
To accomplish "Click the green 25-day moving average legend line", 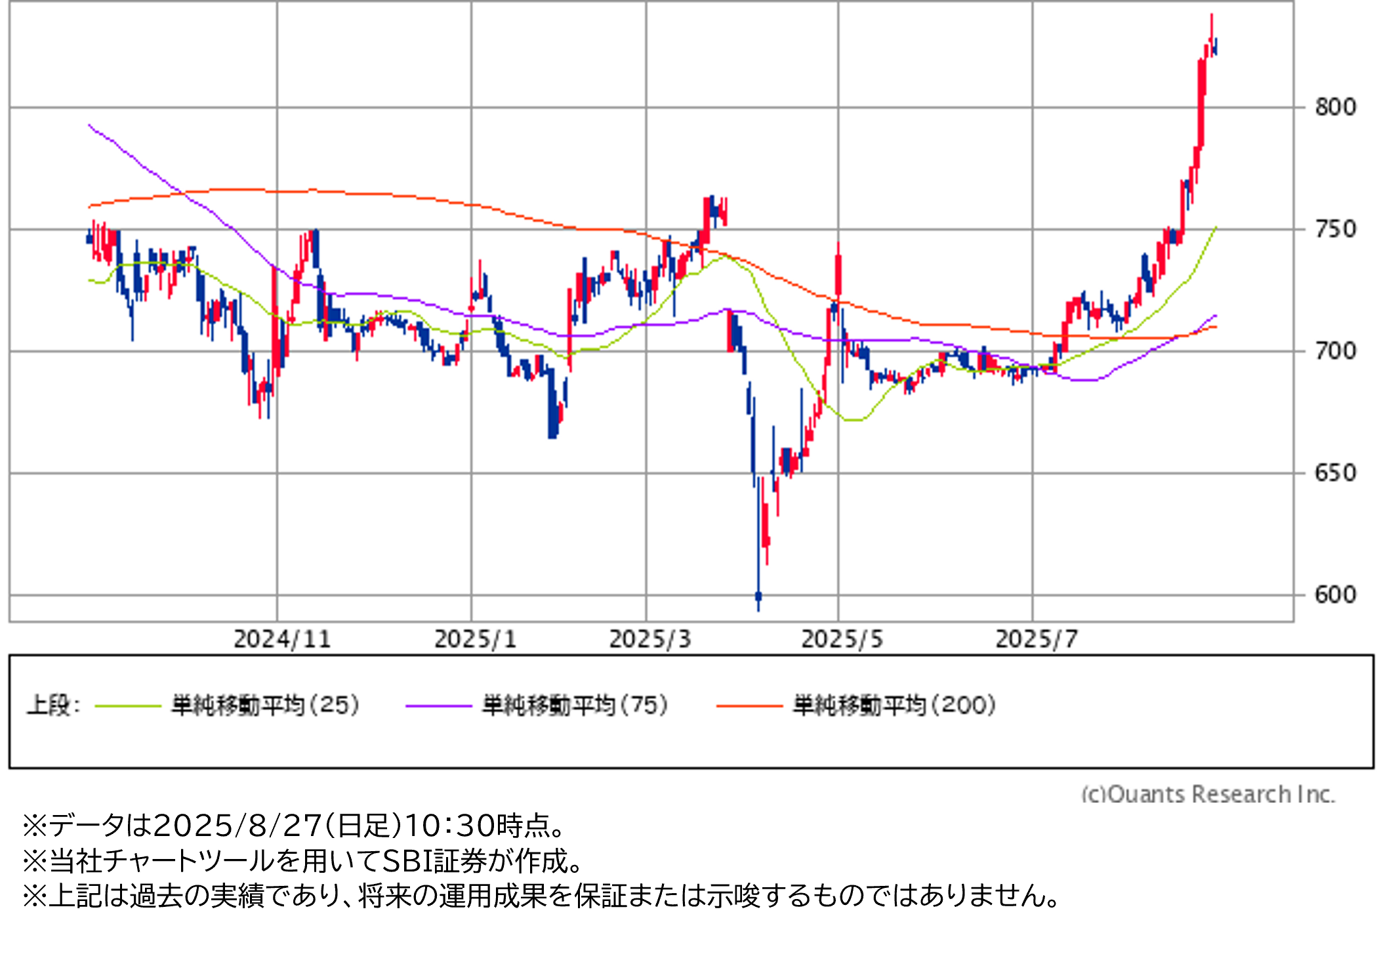I will (128, 706).
